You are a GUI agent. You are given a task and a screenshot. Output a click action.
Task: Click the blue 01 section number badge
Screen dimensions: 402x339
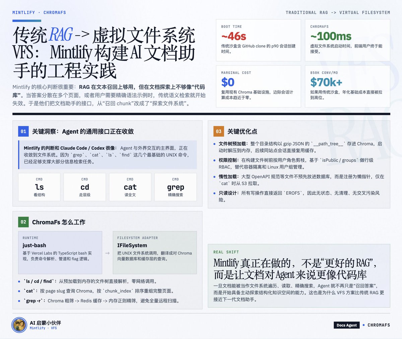pos(23,131)
